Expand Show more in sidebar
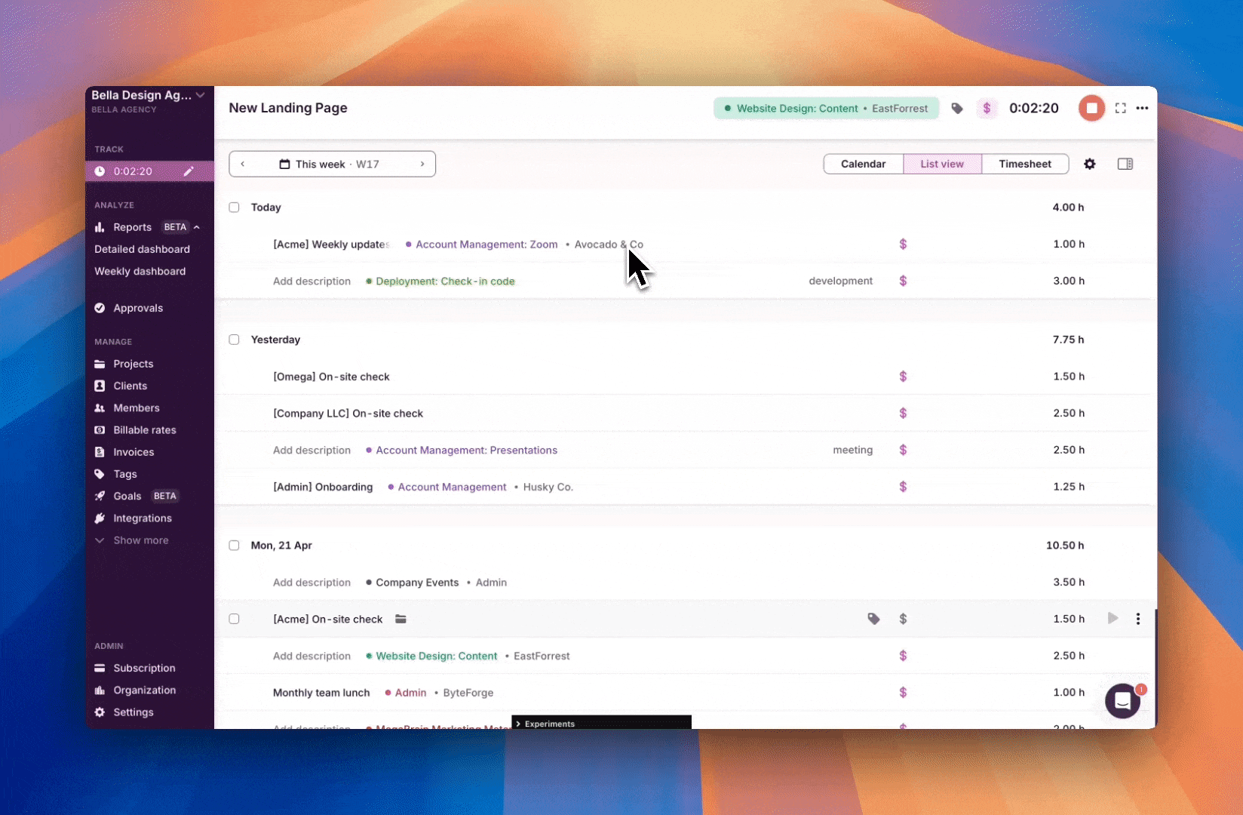The image size is (1243, 815). click(x=140, y=540)
